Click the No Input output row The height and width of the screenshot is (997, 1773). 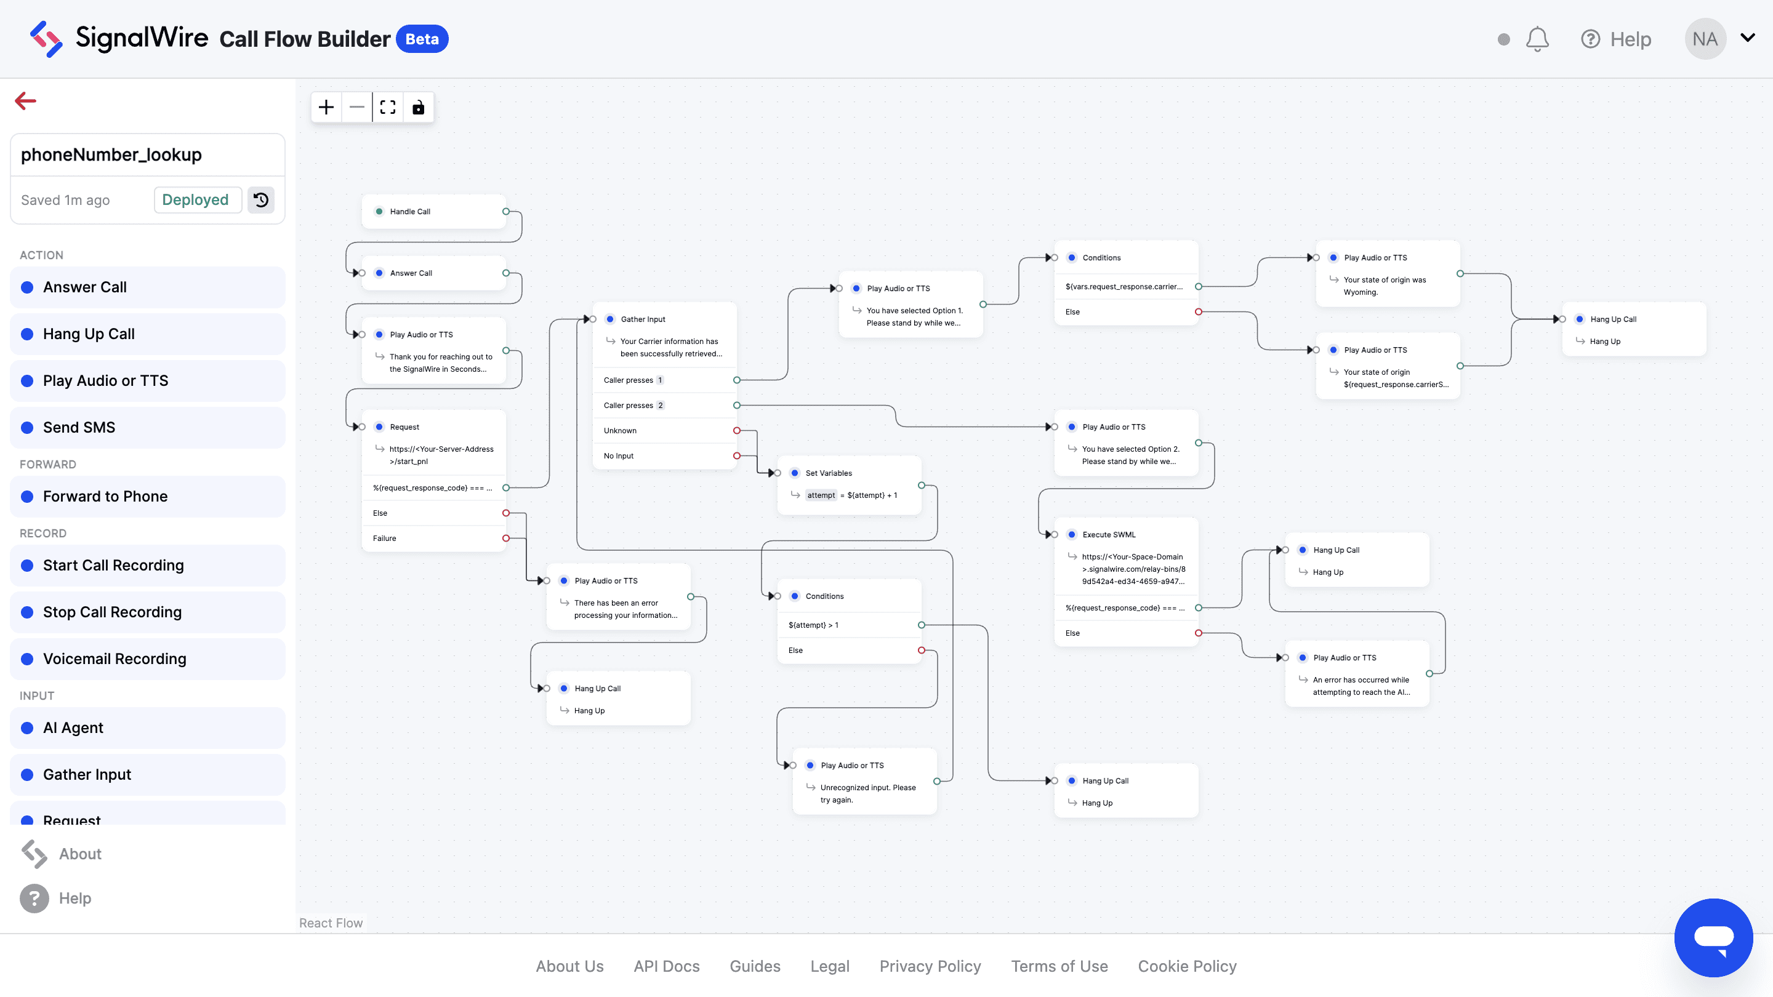point(665,456)
